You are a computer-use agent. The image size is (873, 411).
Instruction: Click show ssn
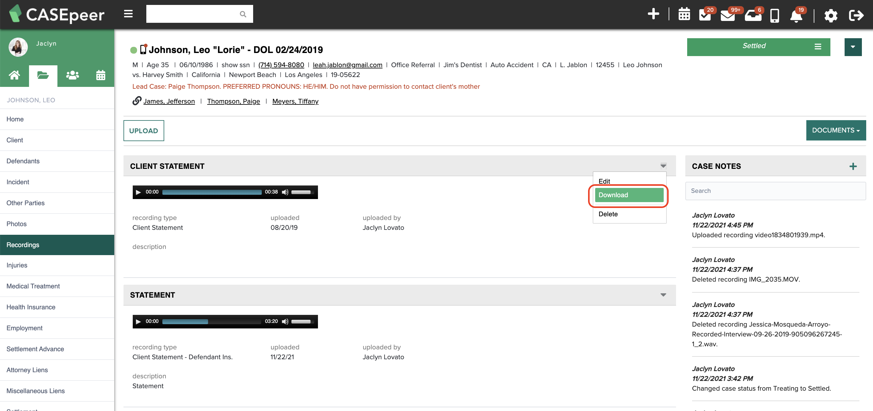pyautogui.click(x=235, y=65)
